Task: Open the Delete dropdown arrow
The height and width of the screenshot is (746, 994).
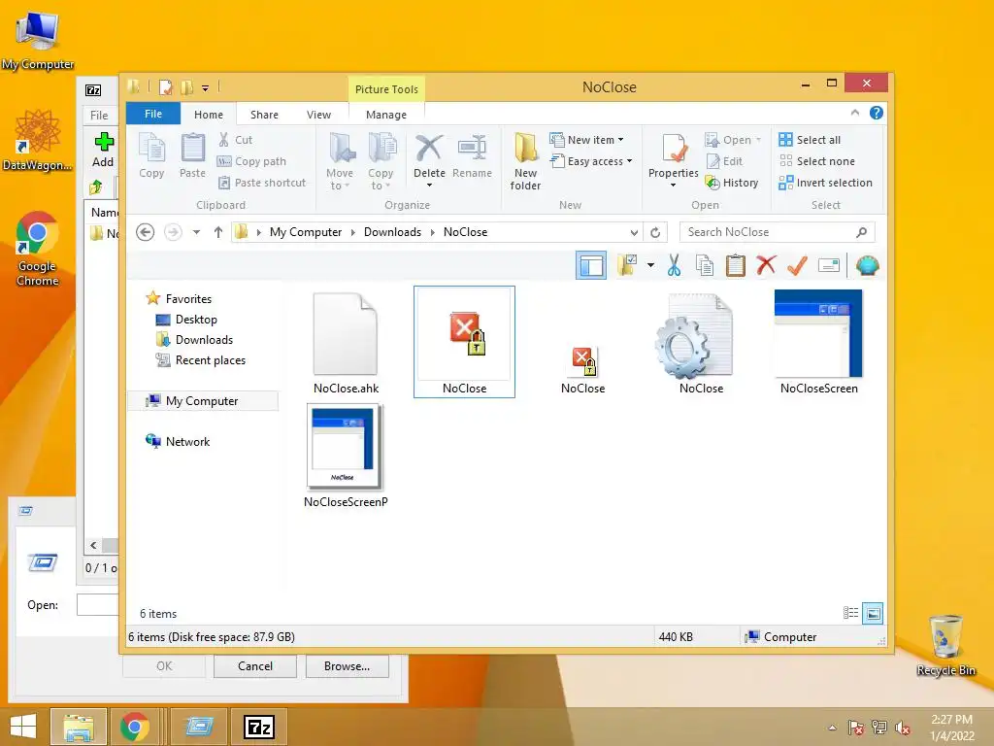Action: point(429,186)
